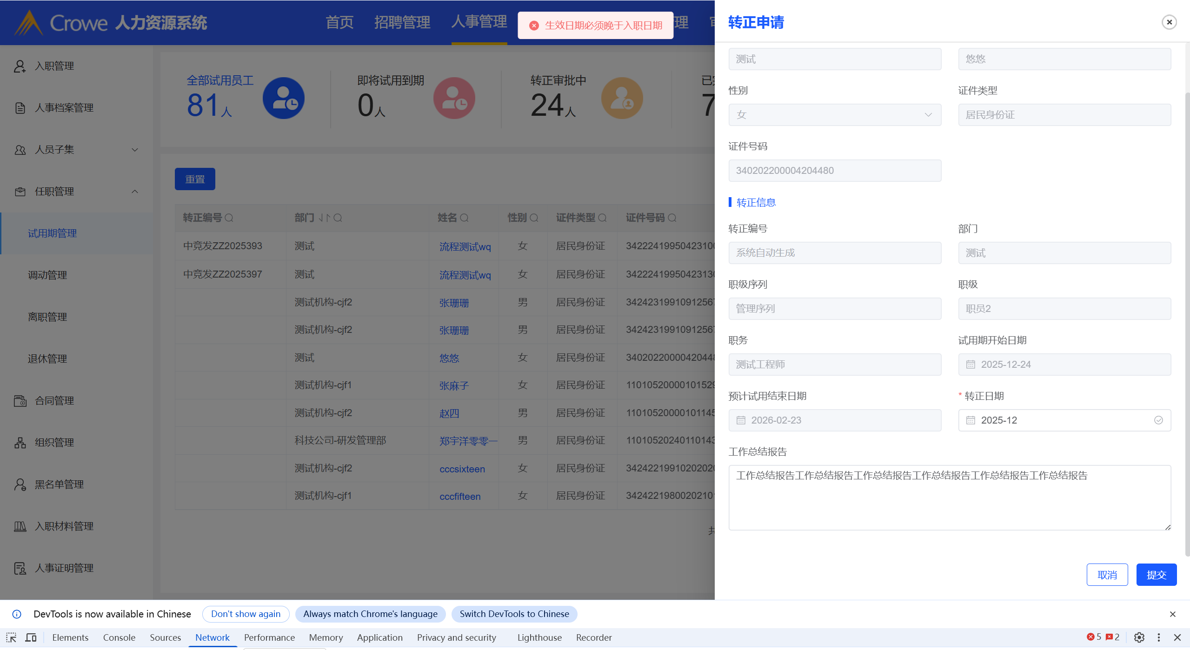Click calendar icon in 转正日期 field
Image resolution: width=1190 pixels, height=650 pixels.
971,420
